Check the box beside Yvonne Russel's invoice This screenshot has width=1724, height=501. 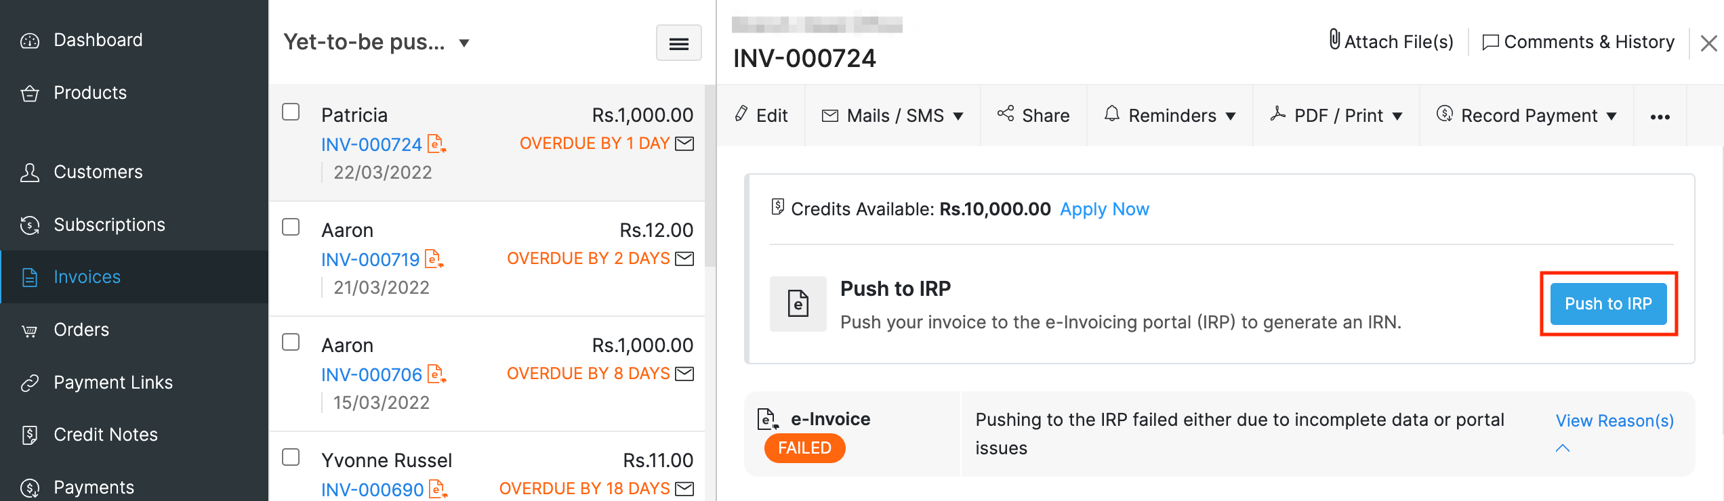[x=291, y=458]
